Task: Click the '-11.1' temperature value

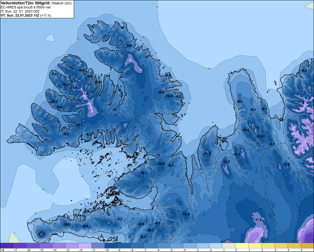Action: point(73,88)
